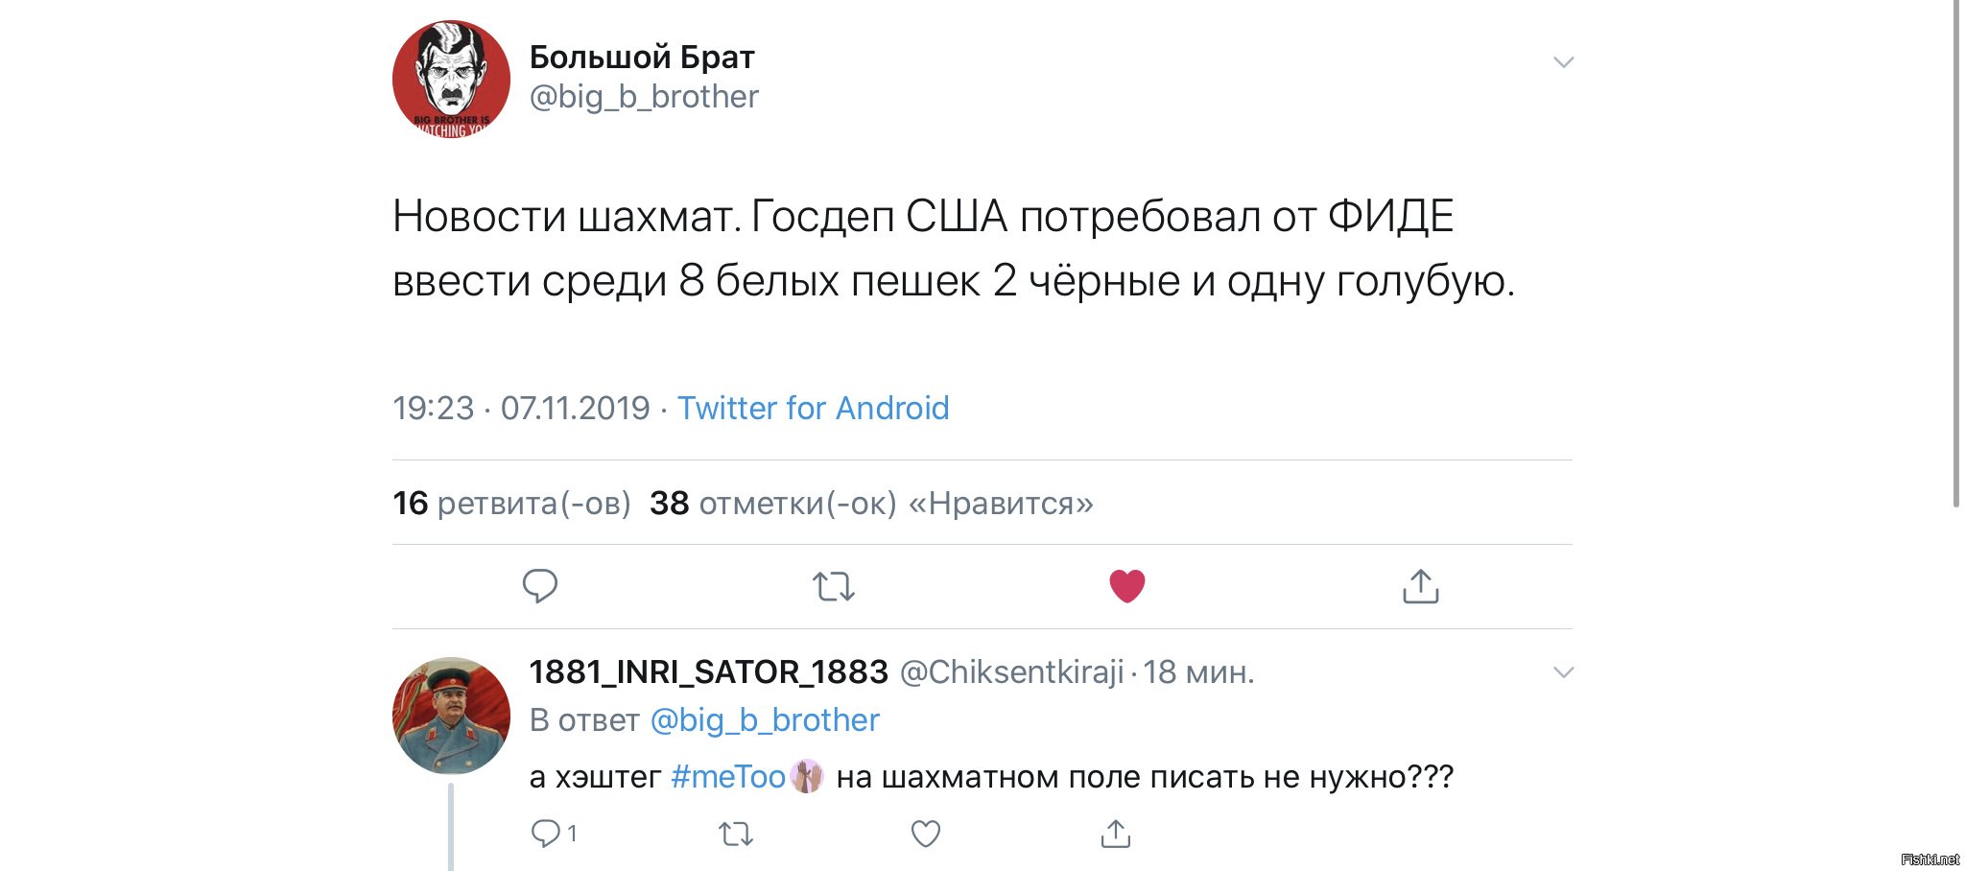Follow the #meToo hashtag link
Viewport: 1965px width, 871px height.
point(729,776)
